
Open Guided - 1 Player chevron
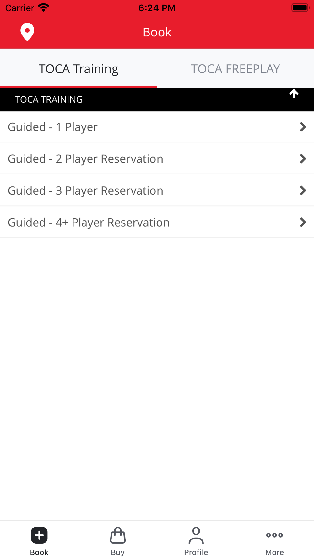click(303, 127)
